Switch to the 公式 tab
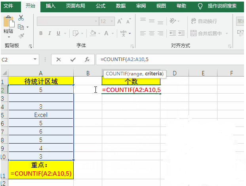Viewport: 246px width, 186px height. click(x=101, y=6)
